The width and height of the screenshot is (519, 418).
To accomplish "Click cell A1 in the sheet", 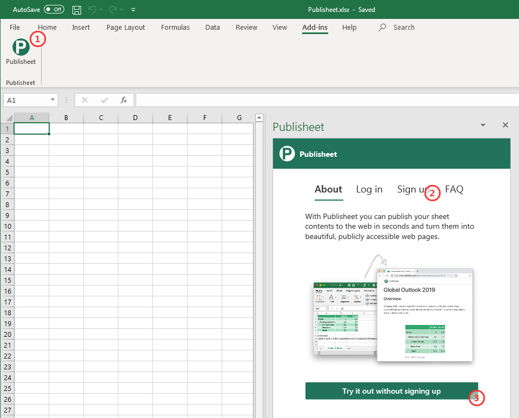I will pyautogui.click(x=31, y=129).
